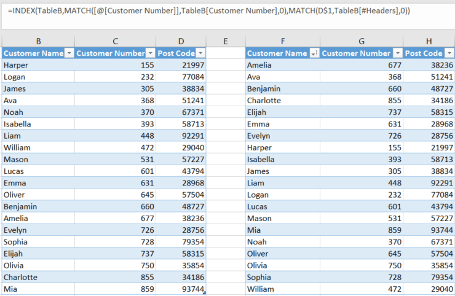Select cell Harper in column B
Screen dimensions: 455x296
(x=38, y=65)
